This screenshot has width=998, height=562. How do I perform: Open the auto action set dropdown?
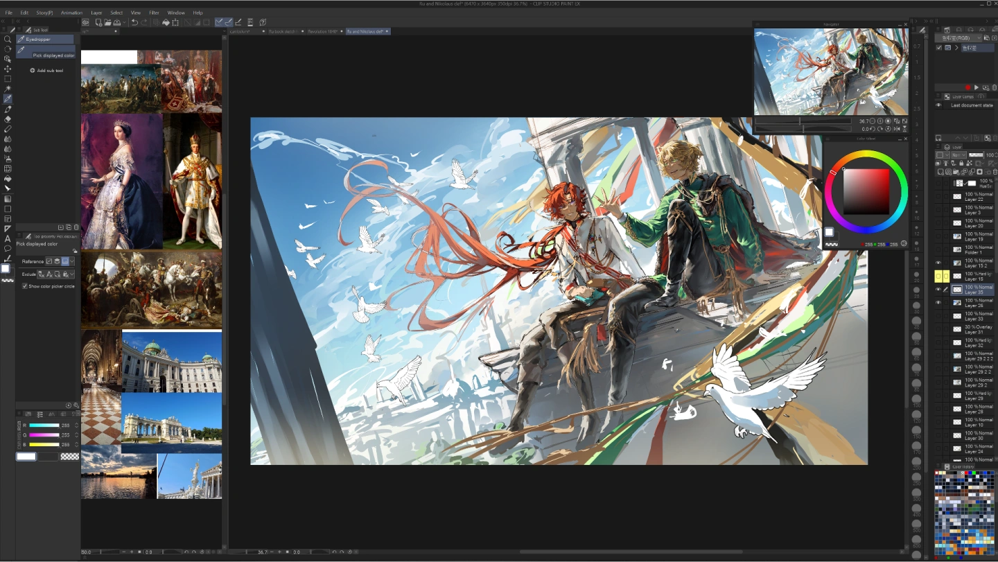point(958,37)
